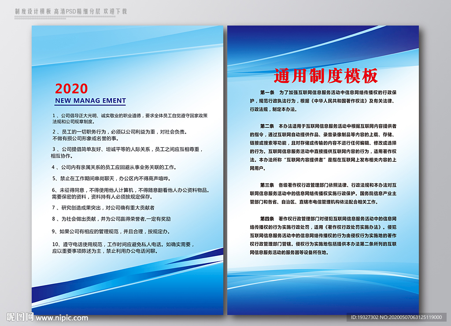Select rule 2 about 员工的一切职务行为
This screenshot has height=326, width=451.
coord(120,135)
